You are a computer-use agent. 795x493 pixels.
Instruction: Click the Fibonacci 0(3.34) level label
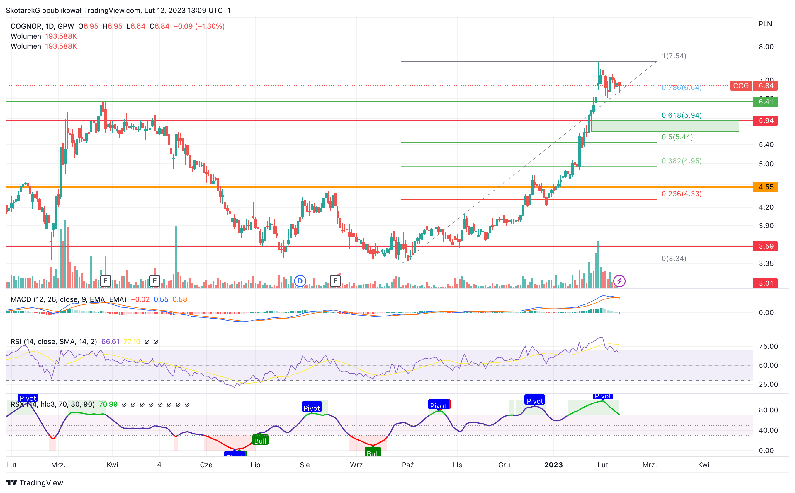[x=674, y=258]
